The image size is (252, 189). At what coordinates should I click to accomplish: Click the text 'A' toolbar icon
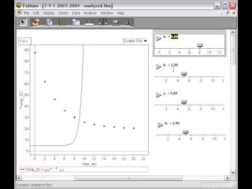pos(128,23)
